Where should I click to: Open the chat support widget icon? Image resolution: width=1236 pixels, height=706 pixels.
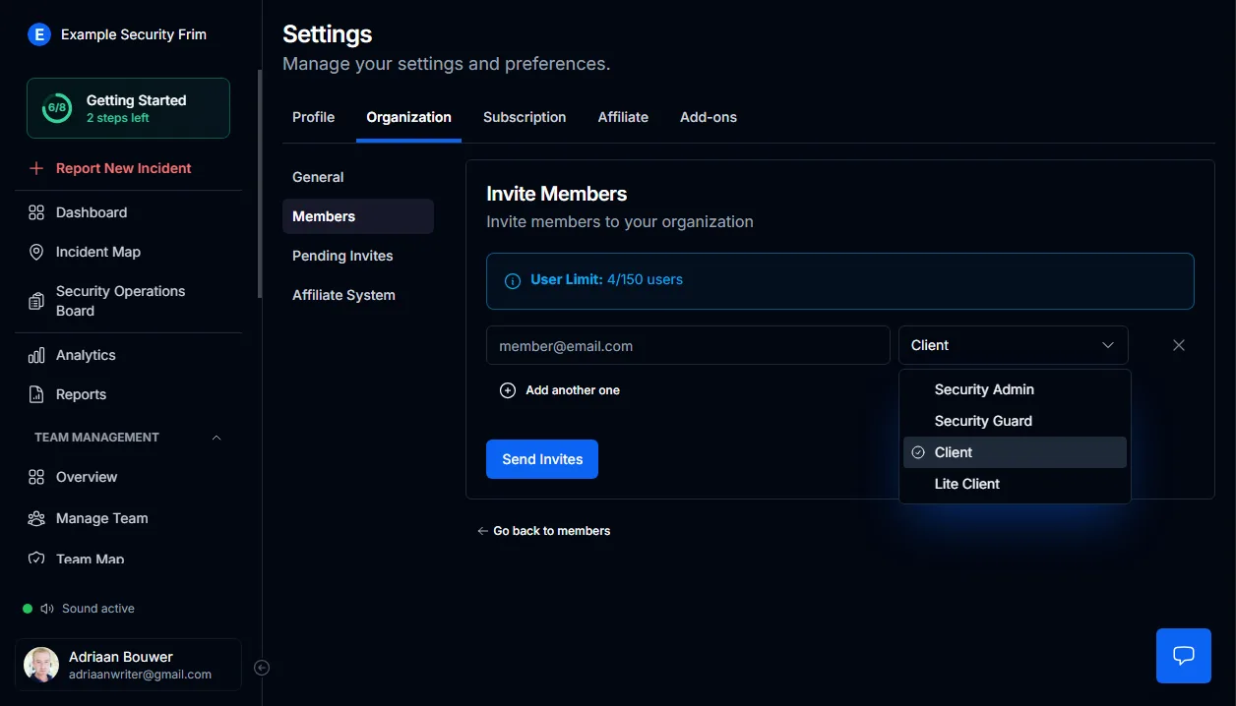tap(1183, 656)
